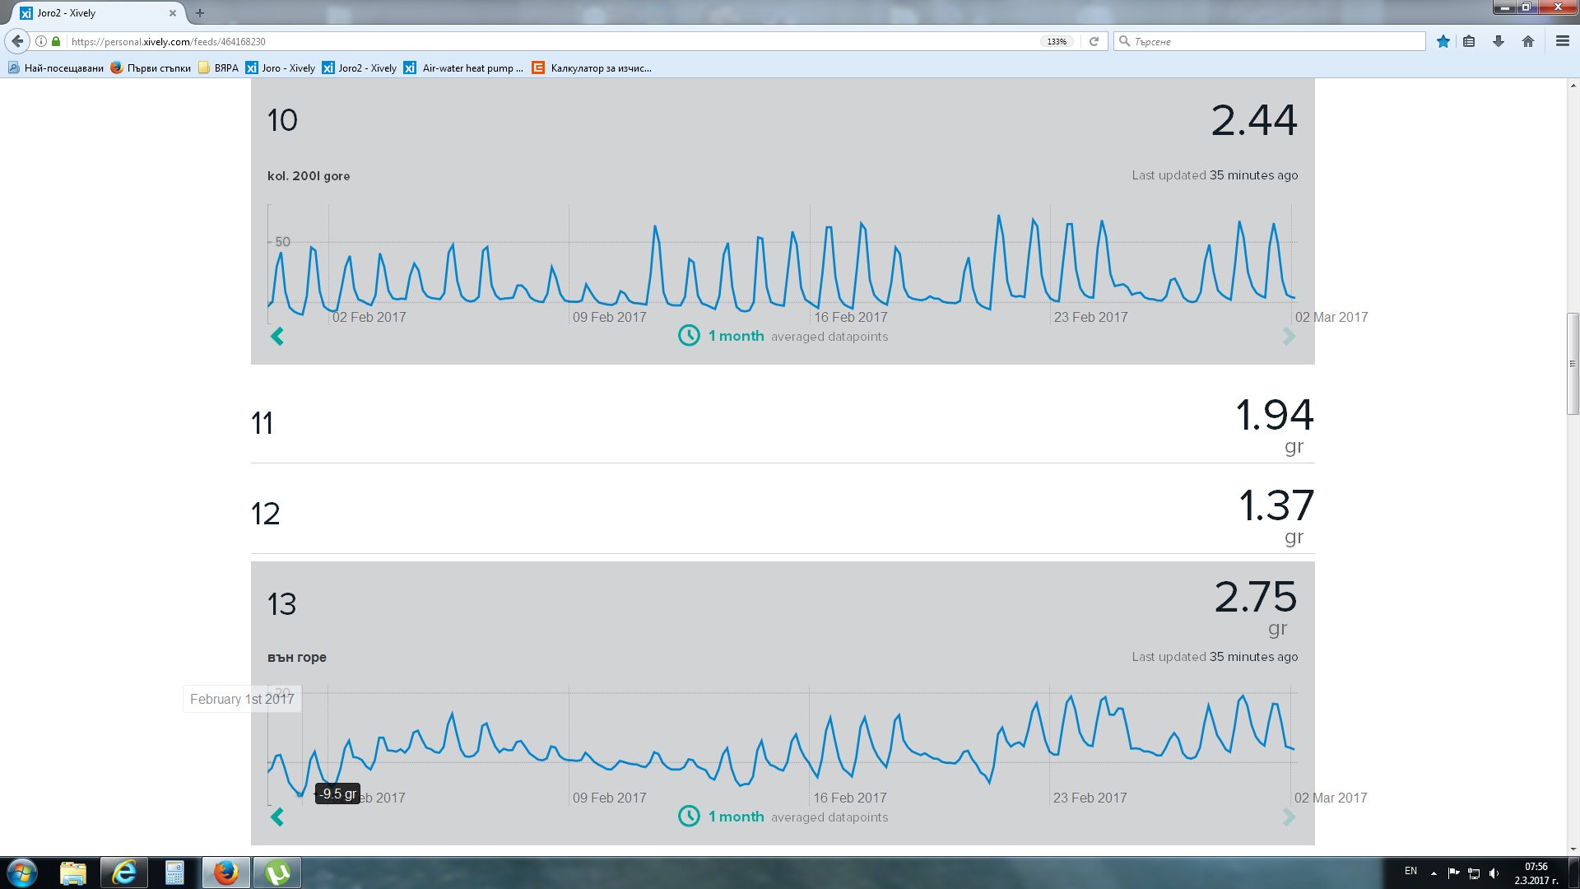Viewport: 1580px width, 889px height.
Task: Reload the page with refresh icon
Action: pyautogui.click(x=1094, y=41)
